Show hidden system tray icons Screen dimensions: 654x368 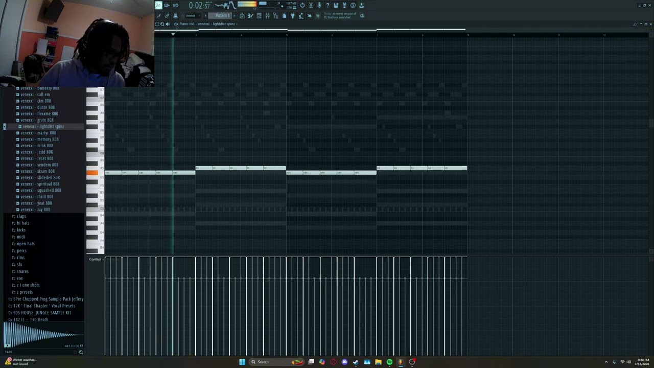606,362
